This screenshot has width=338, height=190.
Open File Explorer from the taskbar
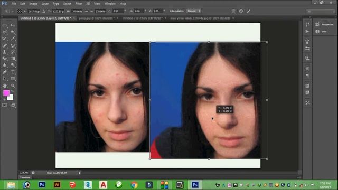click(x=11, y=185)
